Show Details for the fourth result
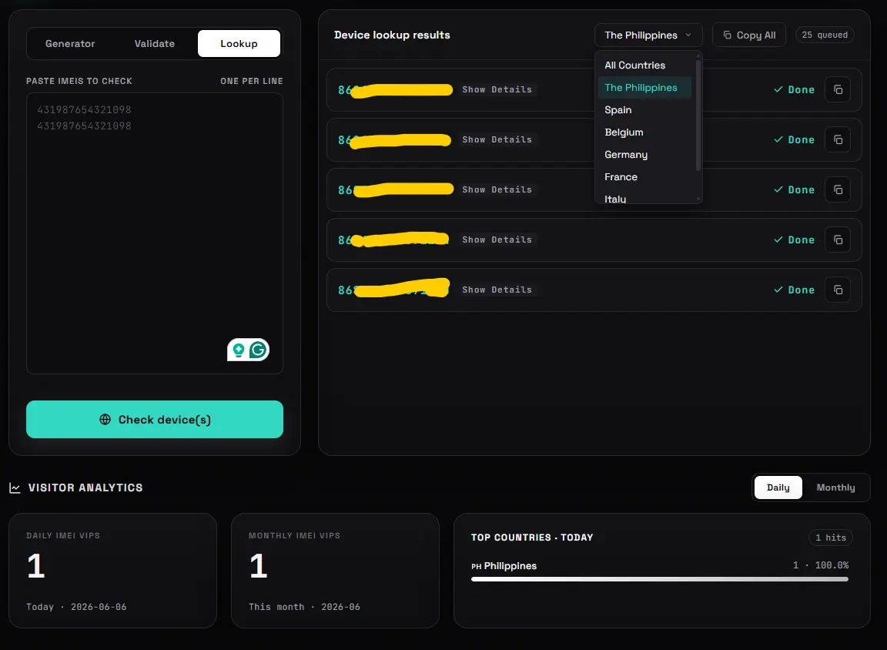Screen dimensions: 887x650 (497, 240)
